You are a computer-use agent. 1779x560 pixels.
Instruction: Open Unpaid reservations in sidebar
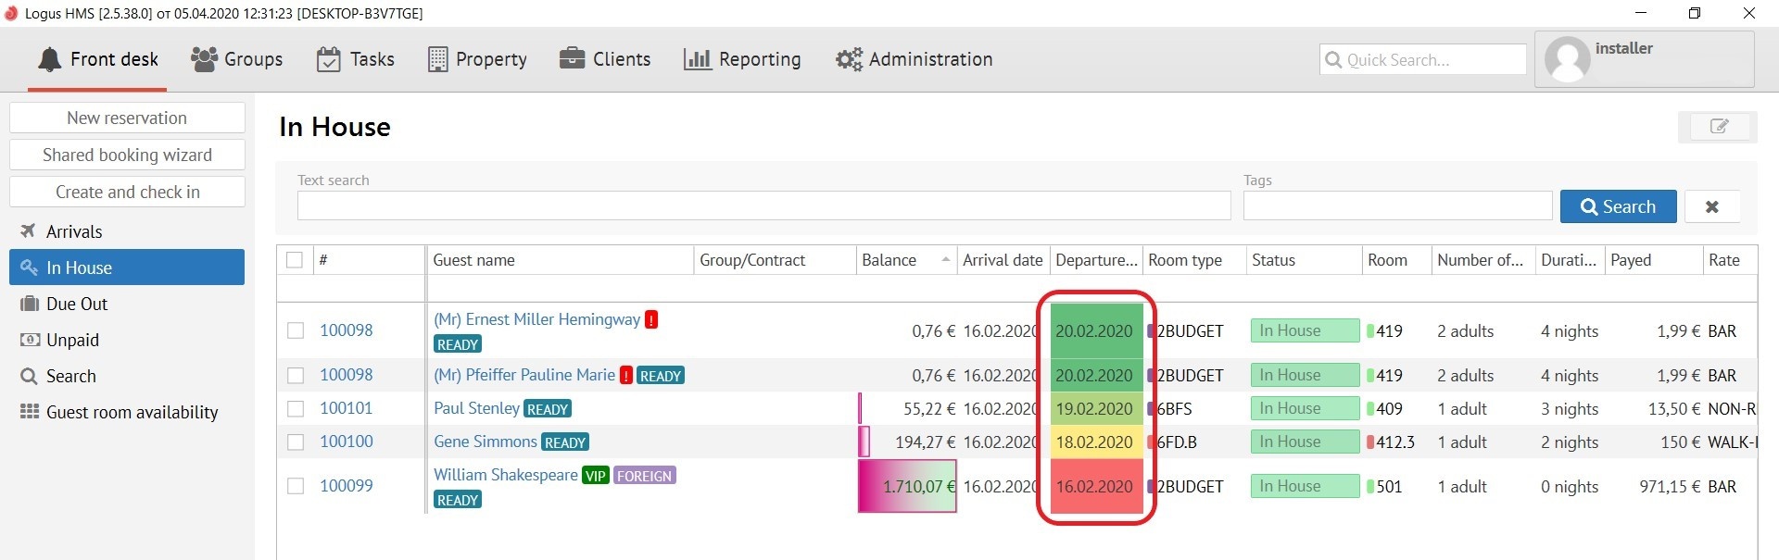tap(72, 340)
